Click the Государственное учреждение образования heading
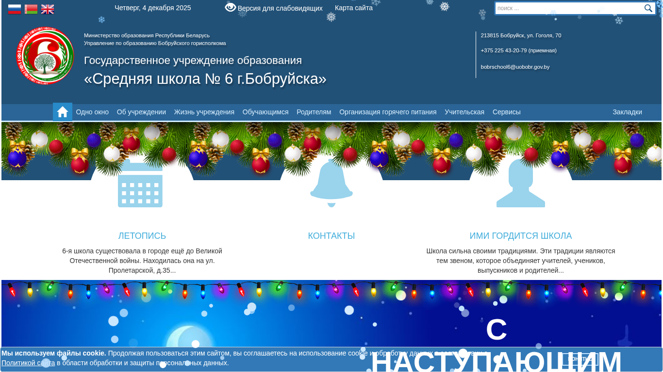Viewport: 663px width, 372px height. click(193, 61)
